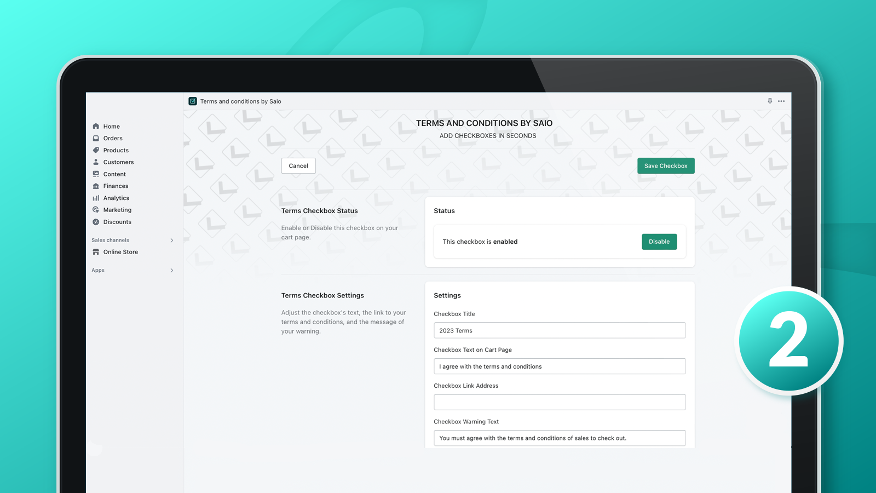Navigate to Analytics in the sidebar
This screenshot has width=876, height=493.
116,198
